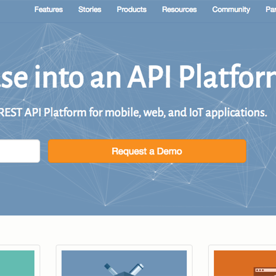Select Resources in the top navigation
Viewport: 276px width, 276px height.
179,9
